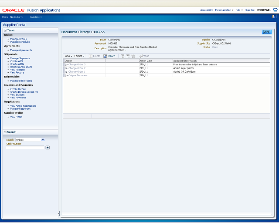Click the Original Document link text
The image size is (279, 223).
pyautogui.click(x=78, y=75)
